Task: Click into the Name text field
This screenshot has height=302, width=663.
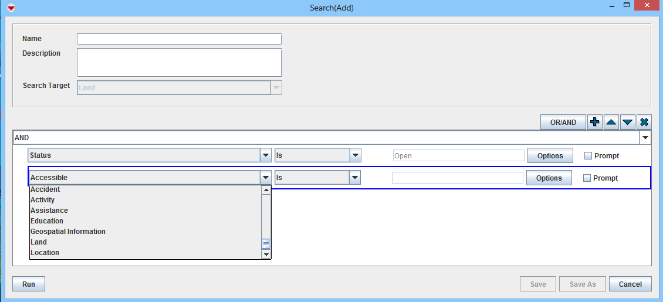Action: click(179, 39)
